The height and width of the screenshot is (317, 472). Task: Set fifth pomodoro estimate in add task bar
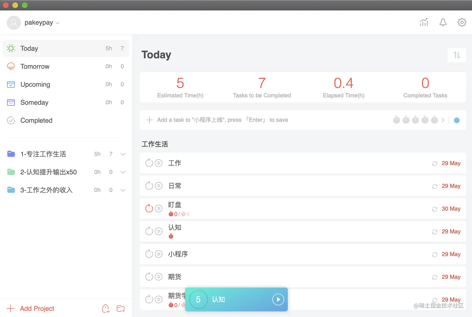coord(435,120)
